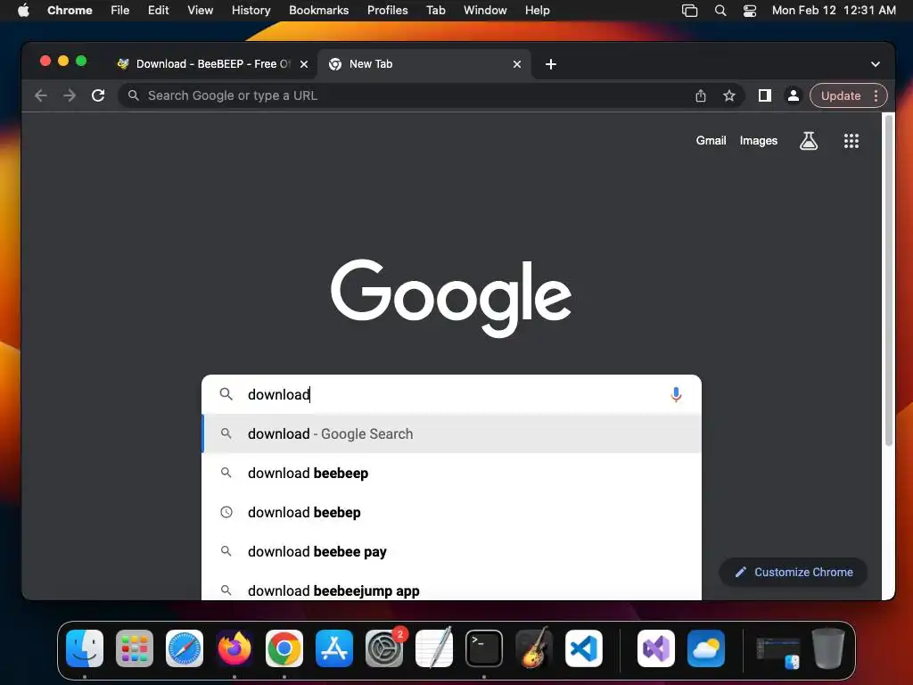Switch to Download - BeeBEEP tab

pos(212,64)
